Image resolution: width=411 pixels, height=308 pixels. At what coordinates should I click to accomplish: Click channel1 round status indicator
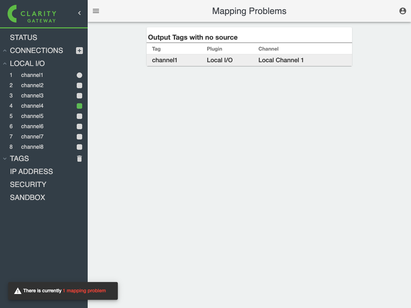click(79, 75)
